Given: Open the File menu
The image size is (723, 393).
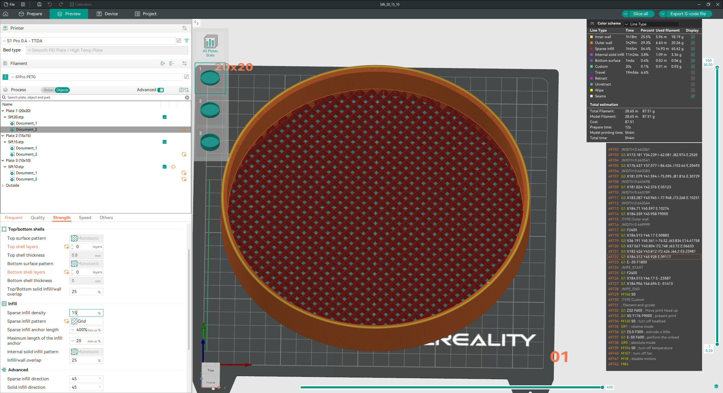Looking at the screenshot, I should [9, 4].
